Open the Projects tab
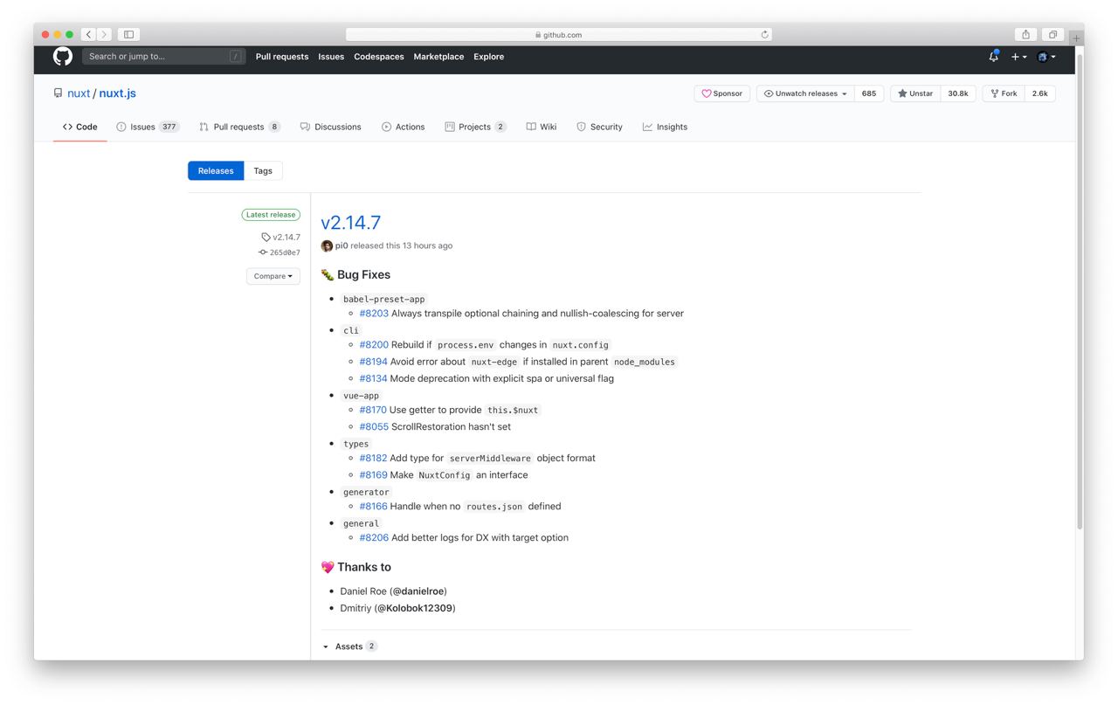This screenshot has width=1118, height=705. [475, 128]
